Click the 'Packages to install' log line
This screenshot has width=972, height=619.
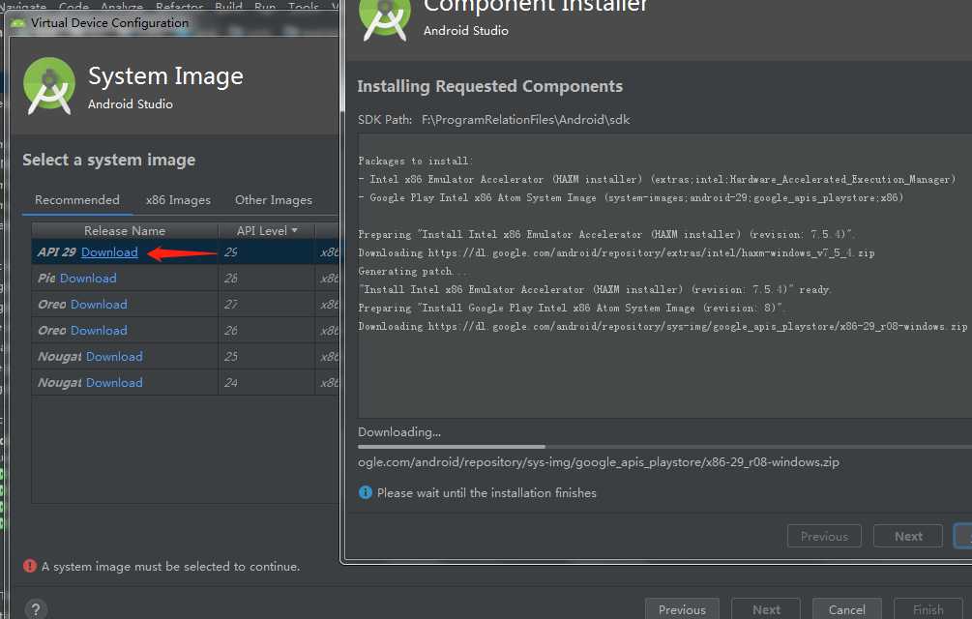click(415, 162)
